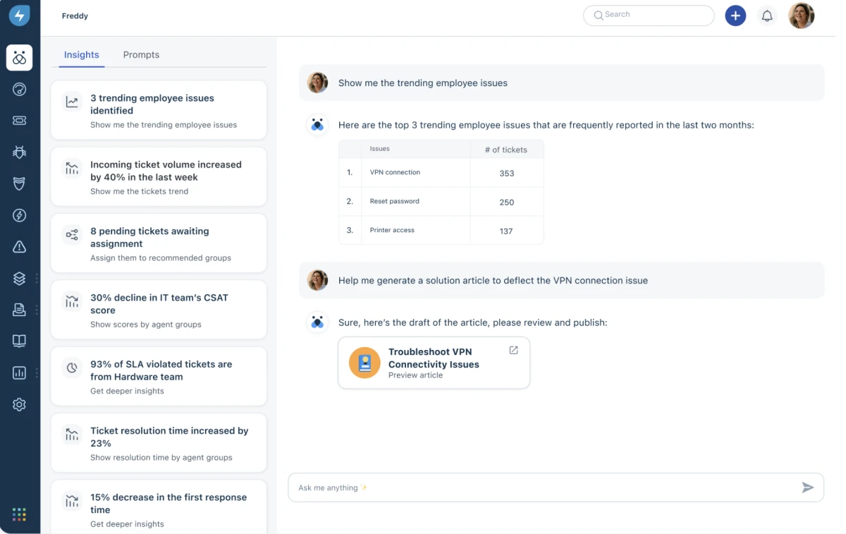The height and width of the screenshot is (534, 846).
Task: Click the orange article book icon
Action: 364,363
